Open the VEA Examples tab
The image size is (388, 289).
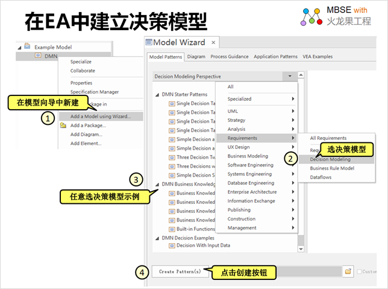[318, 57]
